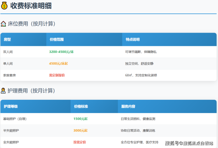Click the money bag icon beside 收费标准明细
218x148 pixels.
(x=4, y=6)
